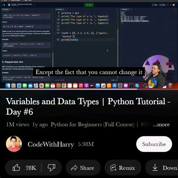Open Remix for this video

(x=123, y=168)
